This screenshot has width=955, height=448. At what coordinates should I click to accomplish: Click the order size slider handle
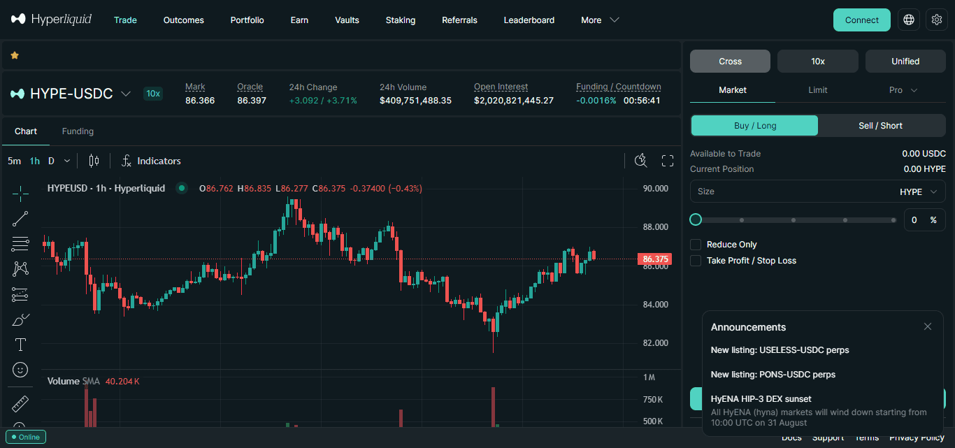pos(696,219)
